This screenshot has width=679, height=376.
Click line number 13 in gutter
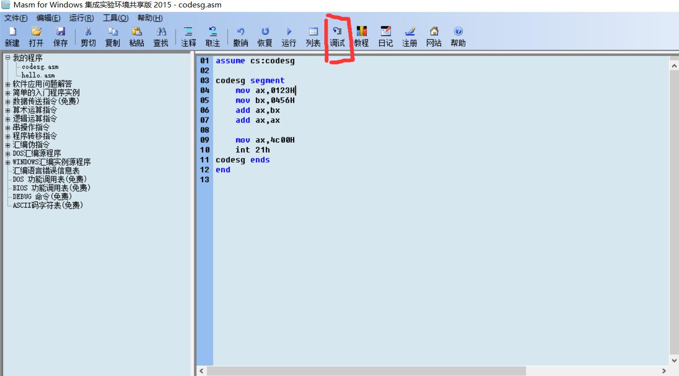pyautogui.click(x=205, y=180)
